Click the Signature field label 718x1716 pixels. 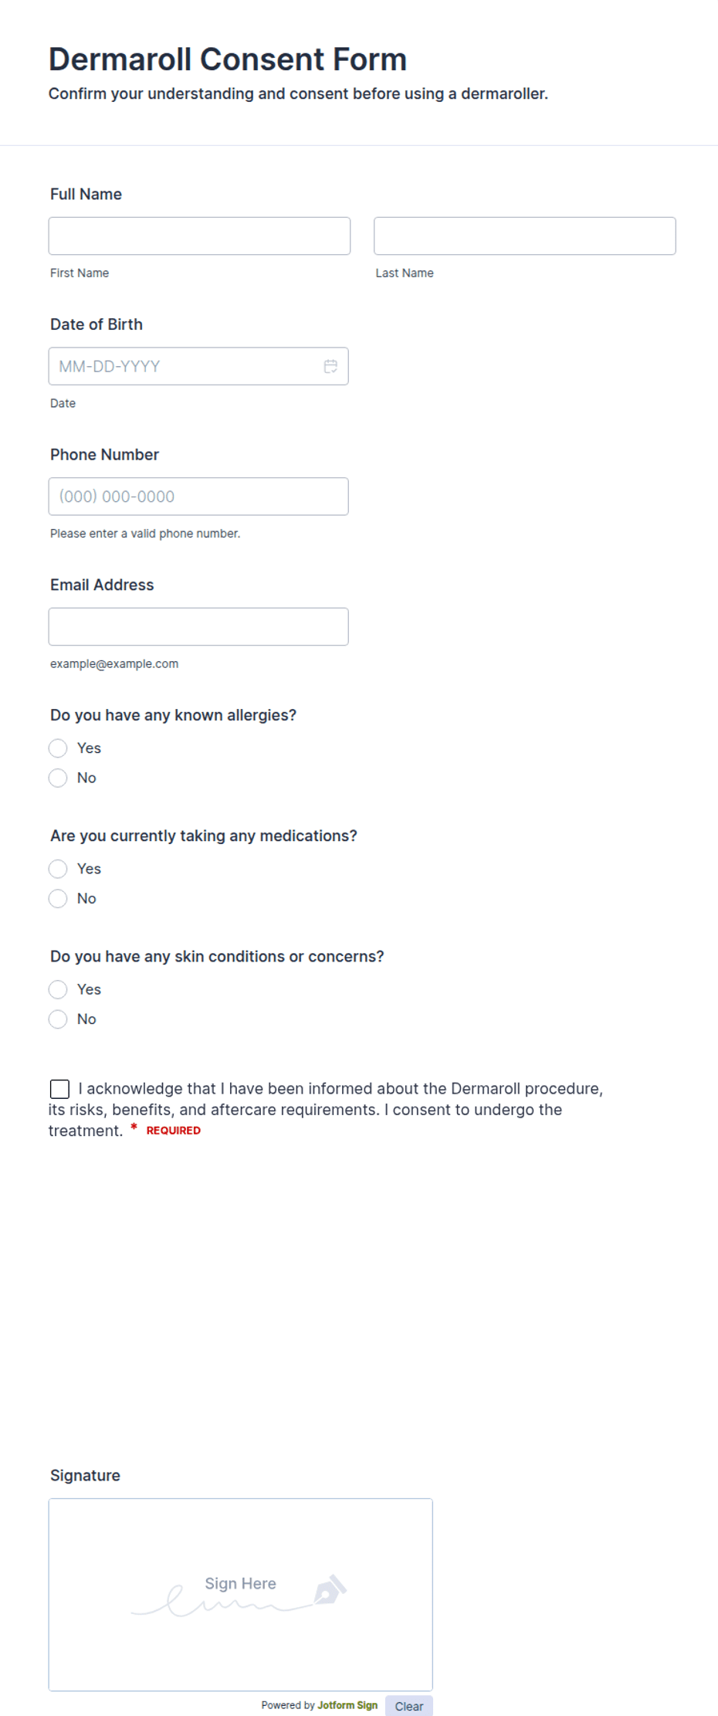tap(85, 1475)
